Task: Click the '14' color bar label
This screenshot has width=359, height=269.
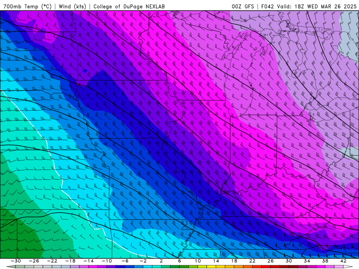Action: tap(216, 261)
